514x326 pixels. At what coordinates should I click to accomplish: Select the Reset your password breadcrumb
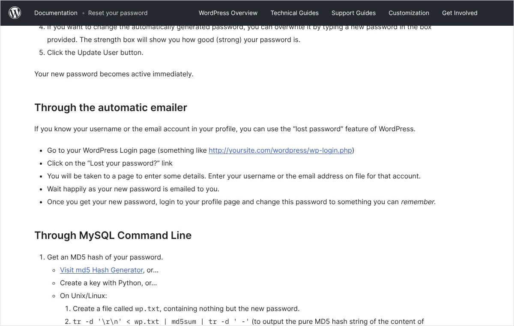click(118, 13)
